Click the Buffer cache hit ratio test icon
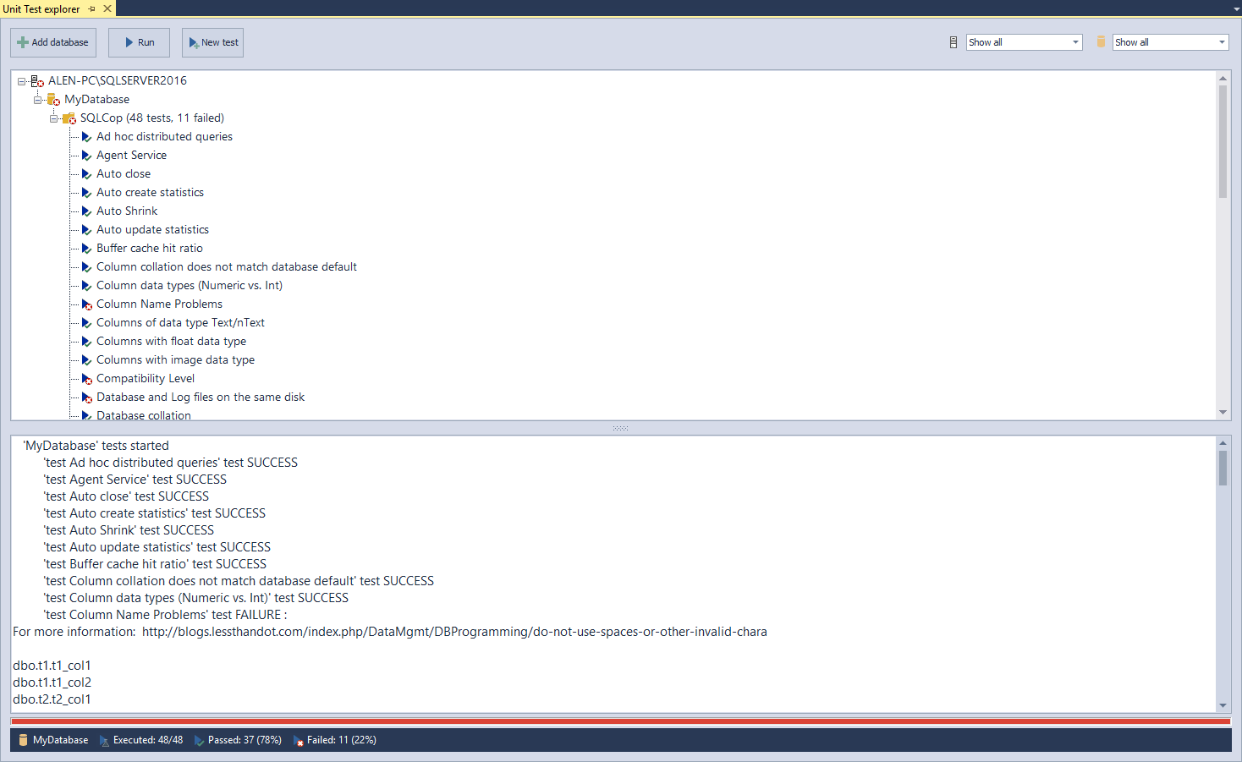The height and width of the screenshot is (762, 1242). coord(86,249)
